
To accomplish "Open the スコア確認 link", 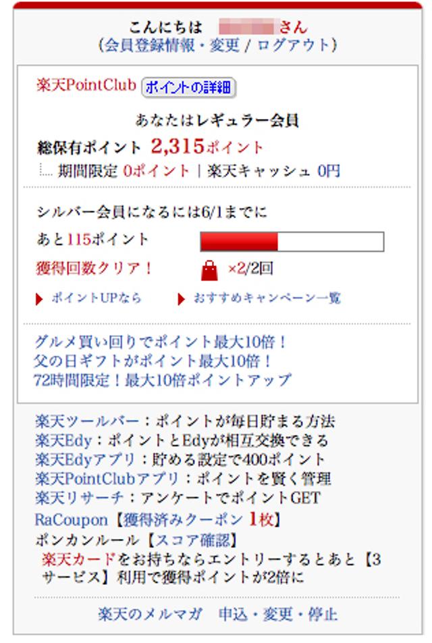I will click(192, 540).
